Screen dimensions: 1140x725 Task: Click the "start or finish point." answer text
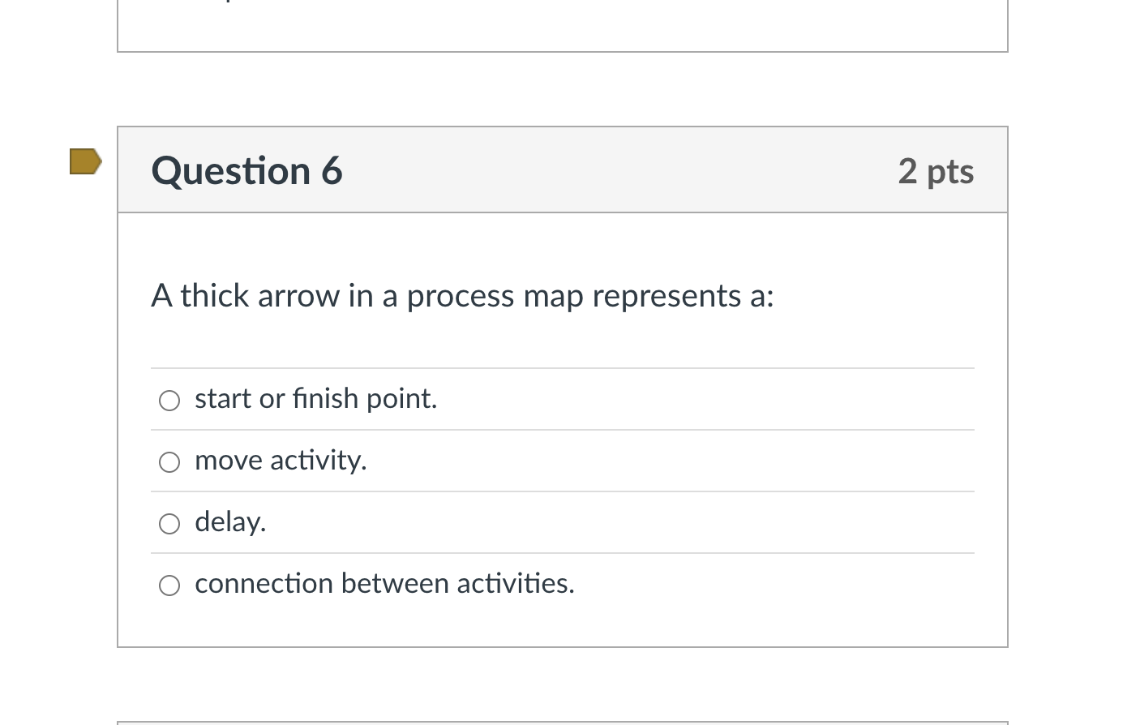point(315,398)
